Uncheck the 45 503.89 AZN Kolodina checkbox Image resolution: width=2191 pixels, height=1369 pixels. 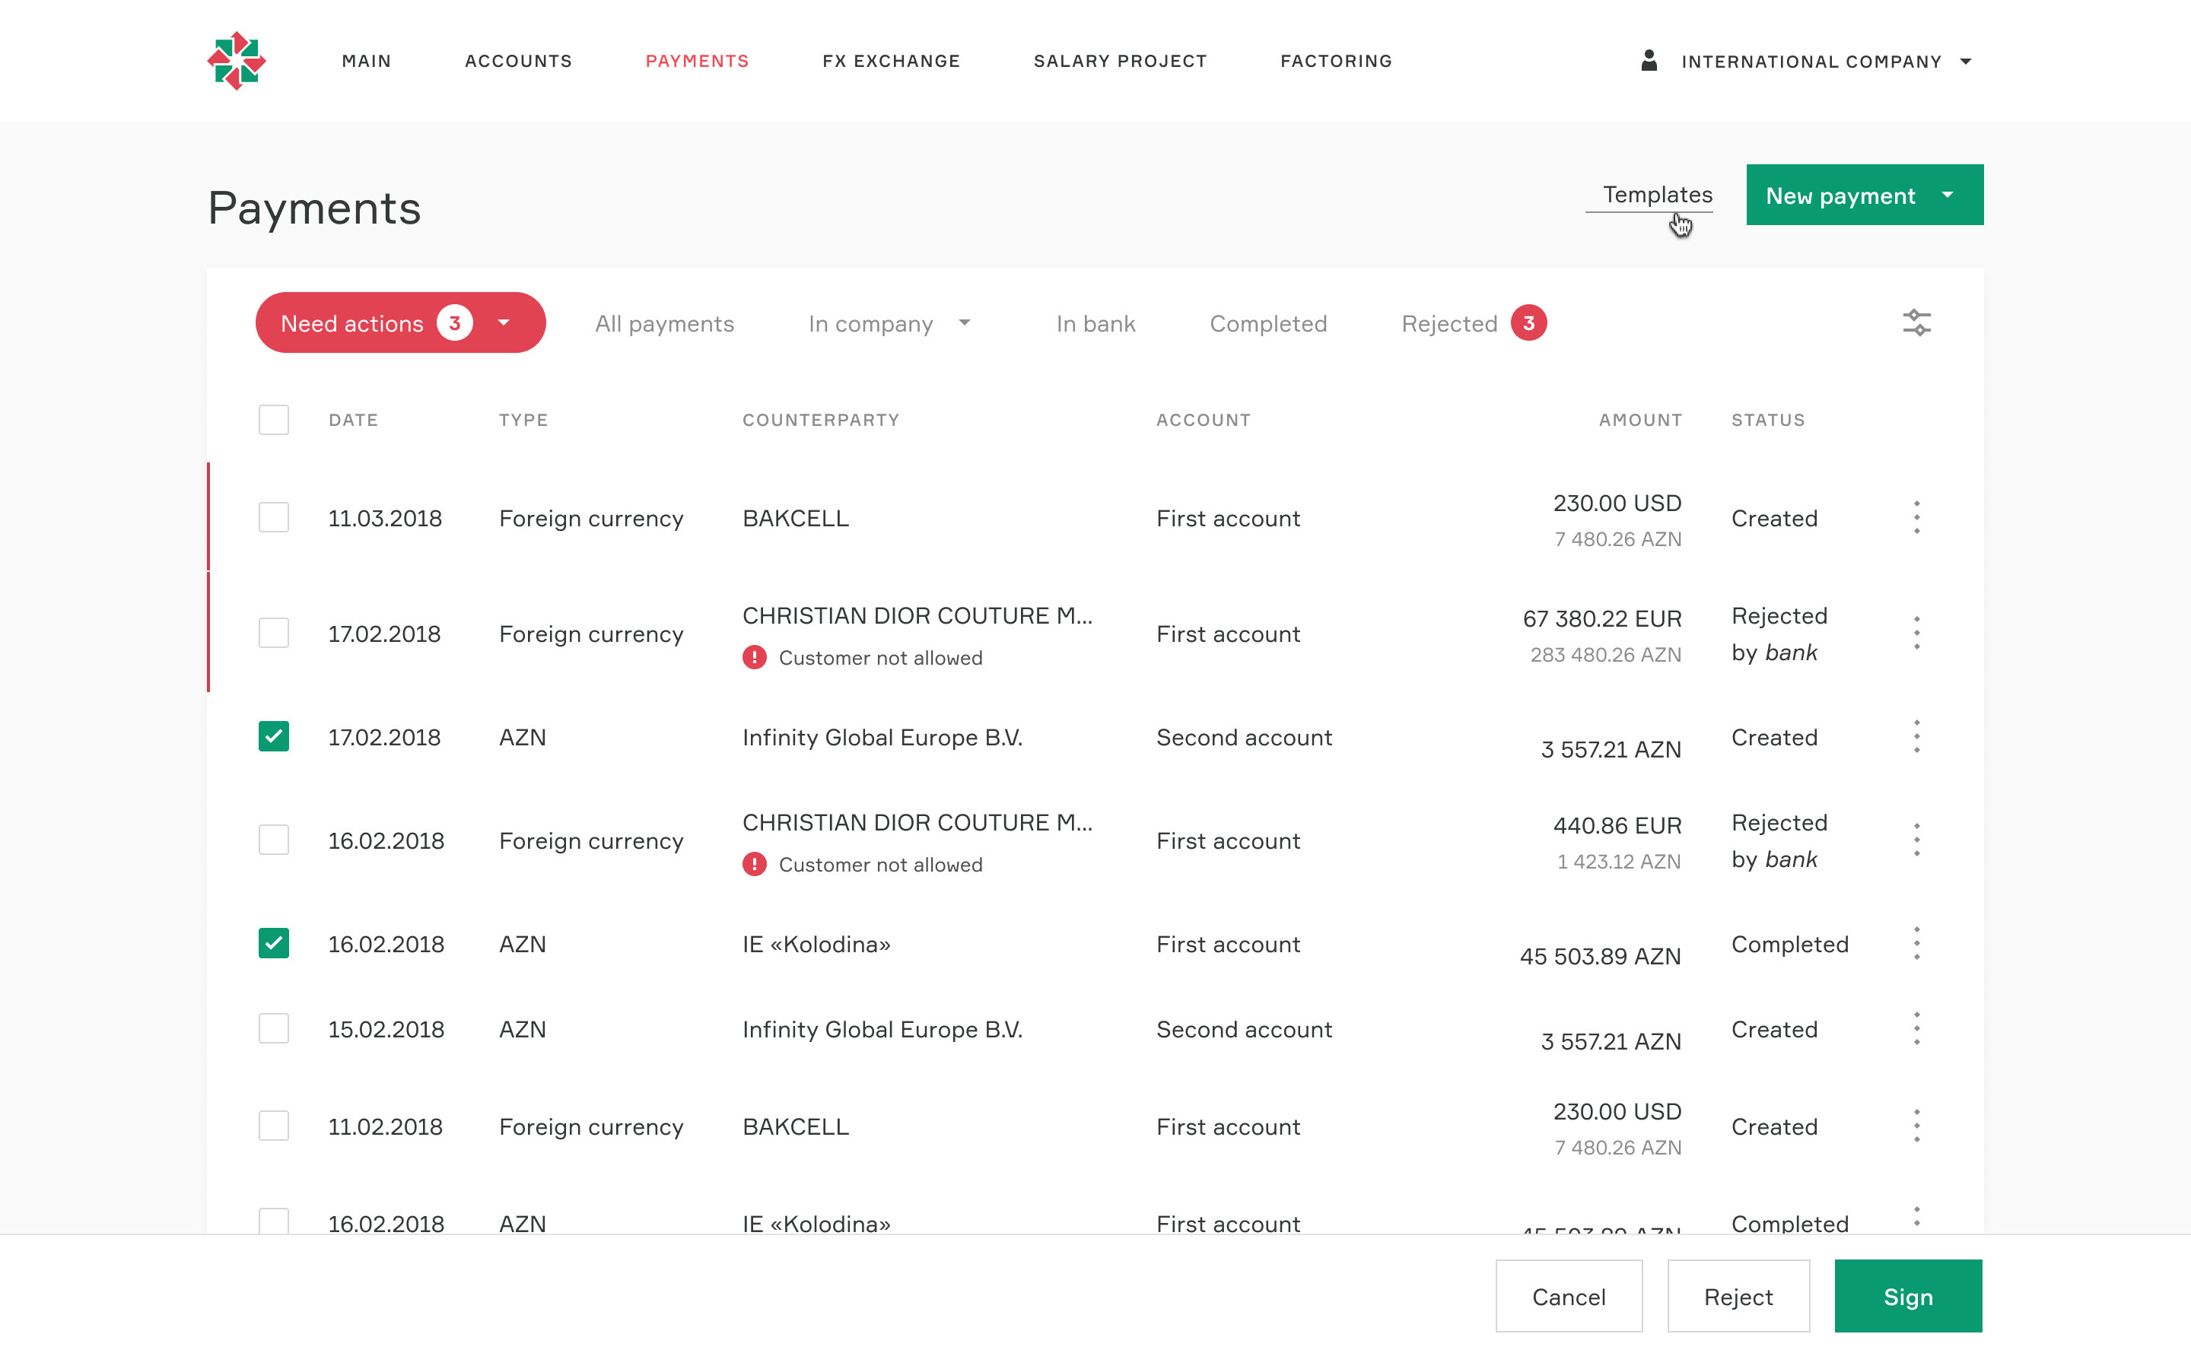[x=273, y=942]
